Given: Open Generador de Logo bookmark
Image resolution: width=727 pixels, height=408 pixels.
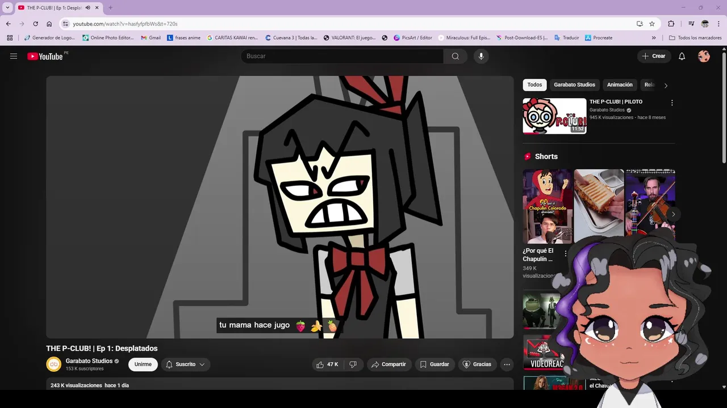Looking at the screenshot, I should pos(51,38).
